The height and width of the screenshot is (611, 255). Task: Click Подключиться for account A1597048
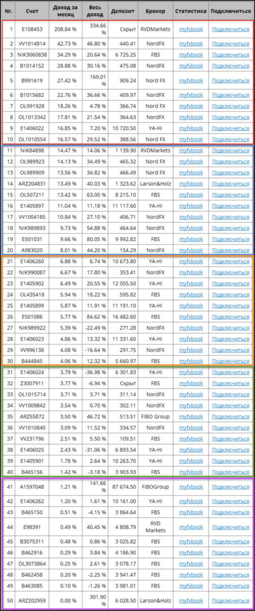point(231,487)
